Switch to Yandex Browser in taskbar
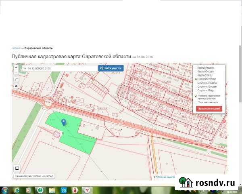 87,190
